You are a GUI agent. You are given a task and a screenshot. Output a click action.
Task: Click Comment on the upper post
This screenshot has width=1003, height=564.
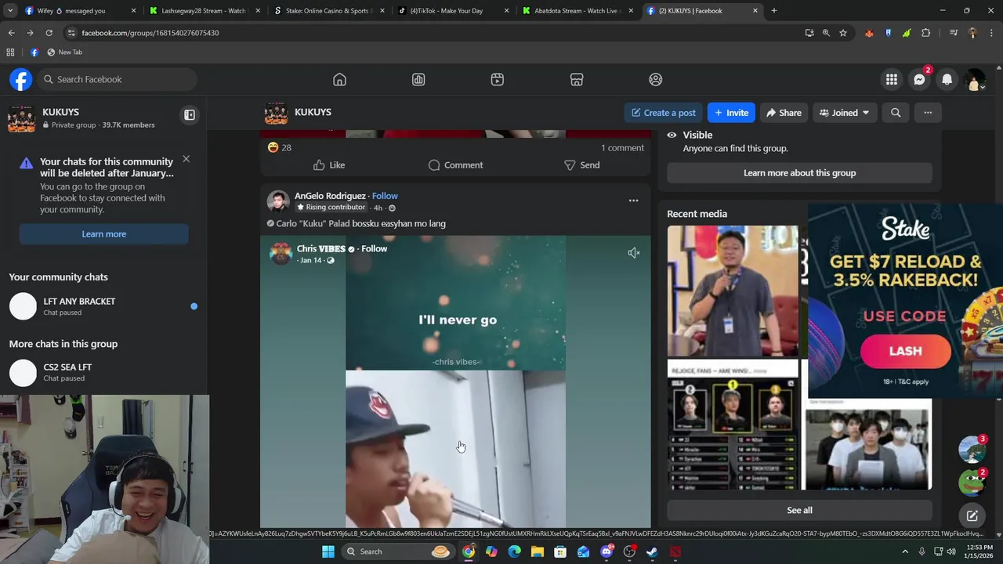(x=455, y=165)
